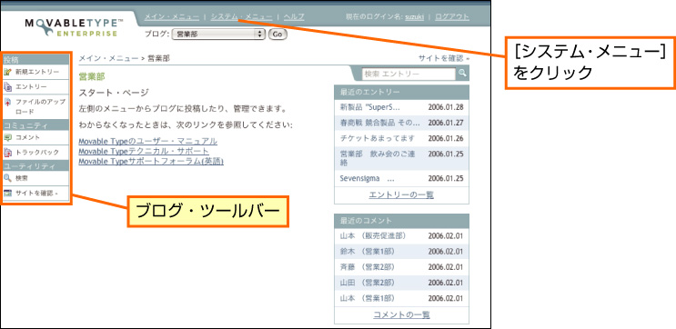Image resolution: width=676 pixels, height=329 pixels.
Task: Click the Movable Type Enterprise logo
Action: click(x=75, y=26)
